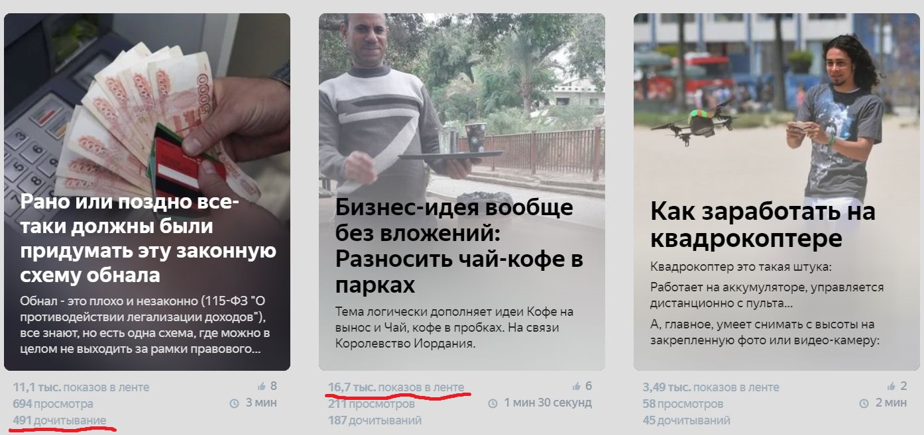Click '58 просмотров' statistic
Image resolution: width=924 pixels, height=435 pixels.
683,403
